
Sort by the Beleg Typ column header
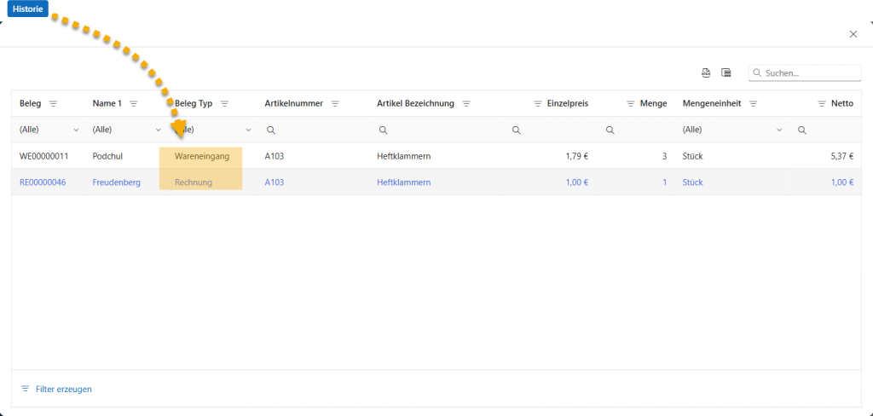click(194, 104)
